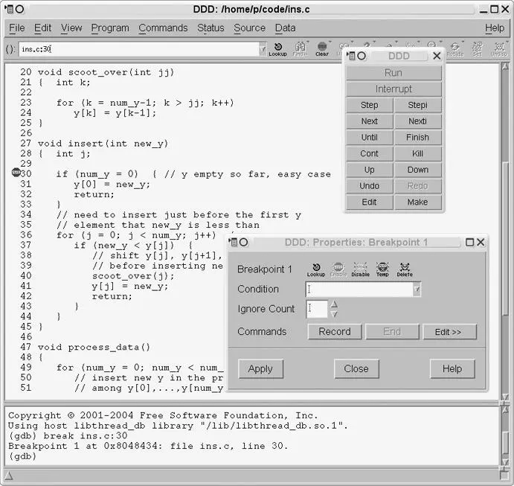Click the Lookup icon in main toolbar

(277, 48)
